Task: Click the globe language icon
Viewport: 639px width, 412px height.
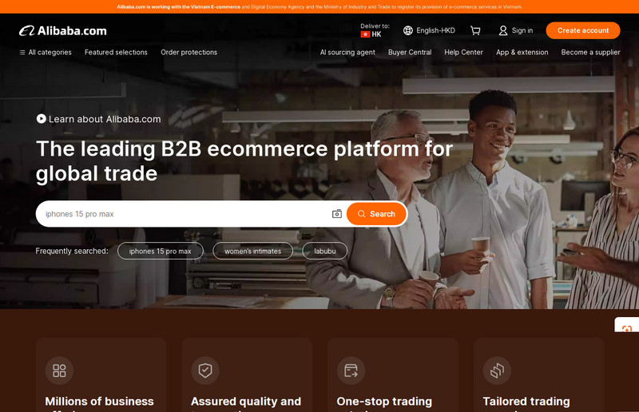Action: (407, 30)
